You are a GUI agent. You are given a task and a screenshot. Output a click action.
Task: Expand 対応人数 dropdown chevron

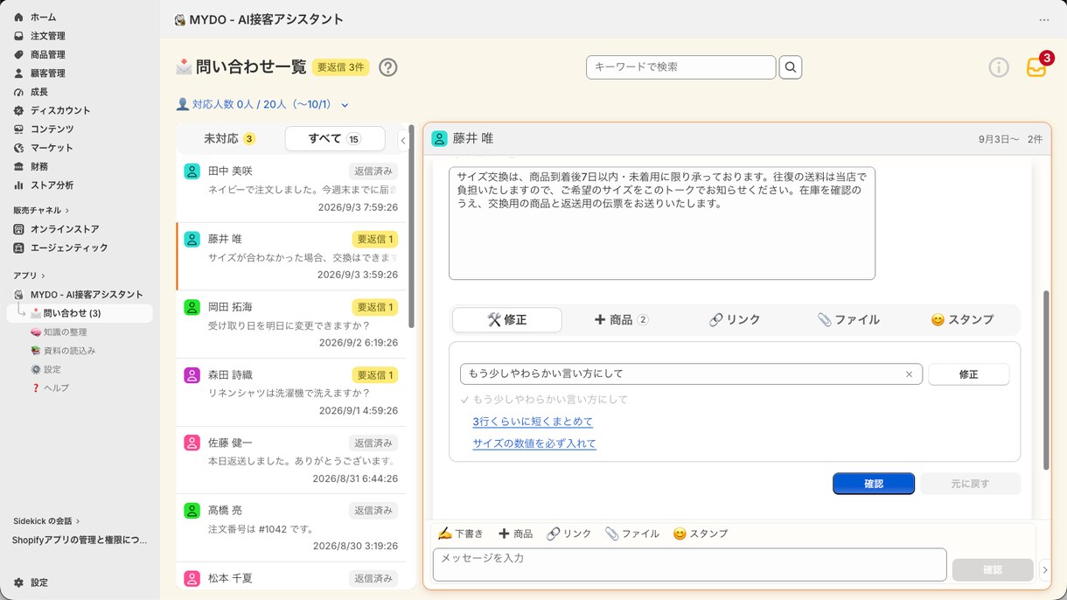(x=345, y=105)
